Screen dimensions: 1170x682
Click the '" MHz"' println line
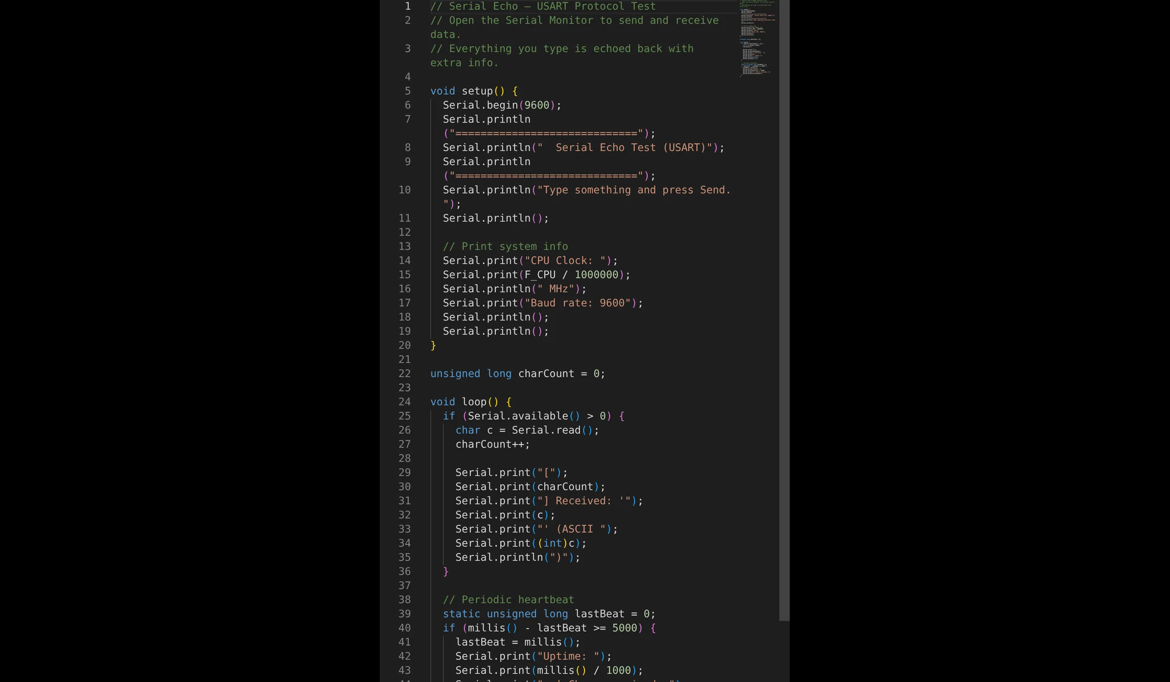(515, 289)
